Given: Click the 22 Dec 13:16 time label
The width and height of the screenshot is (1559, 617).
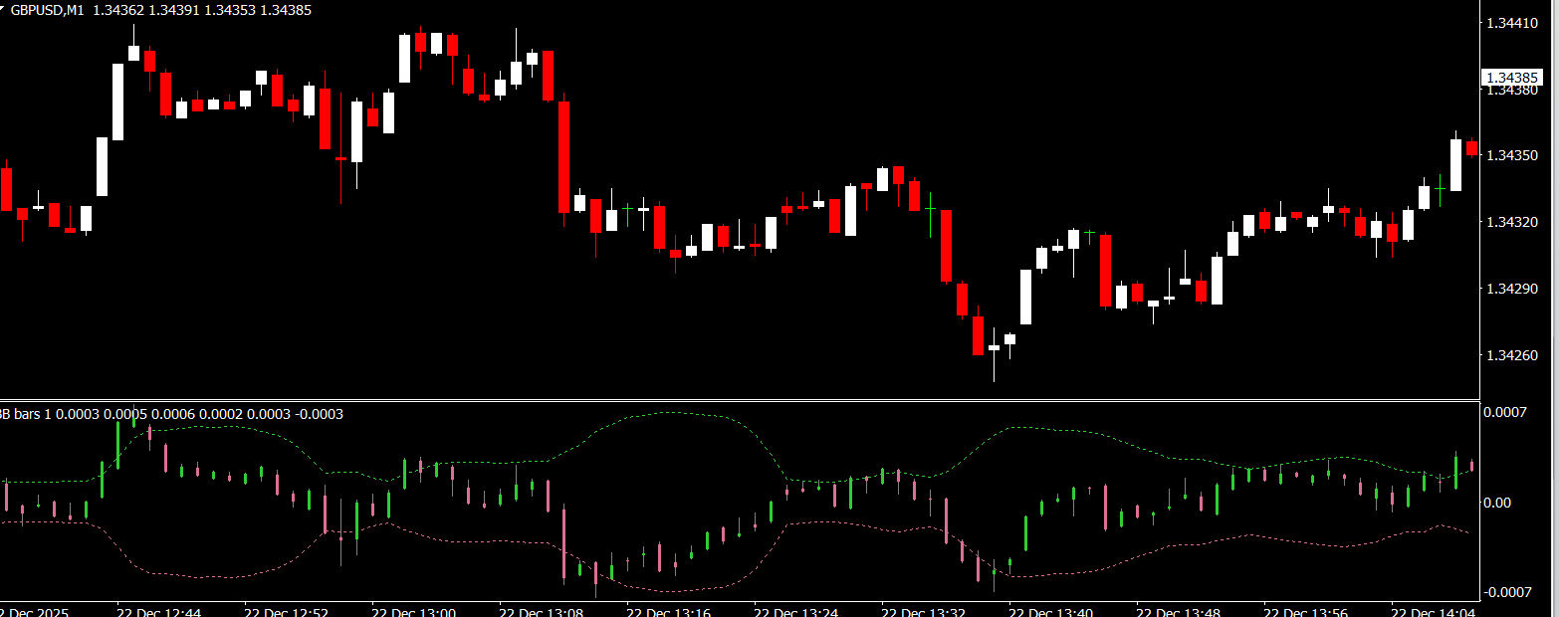Looking at the screenshot, I should 669,609.
